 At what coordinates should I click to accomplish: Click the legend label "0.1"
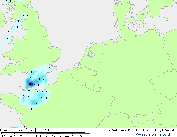coord(3,136)
